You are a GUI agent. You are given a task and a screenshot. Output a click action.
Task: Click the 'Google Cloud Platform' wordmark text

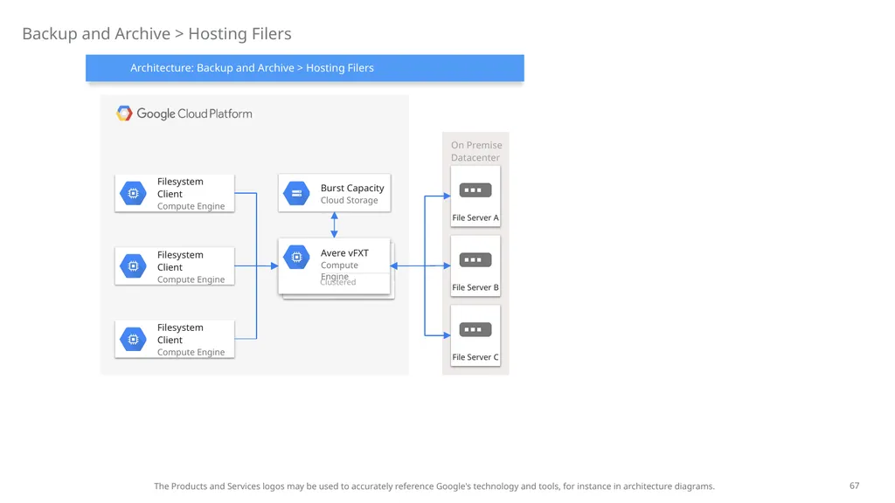coord(194,114)
